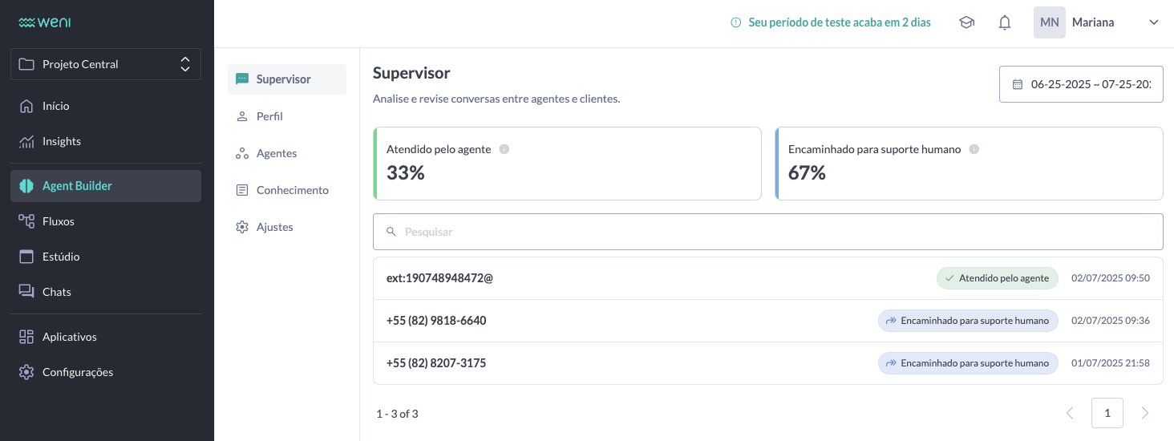Click the MN user avatar
Screen dimensions: 1174x441
coord(1049,22)
